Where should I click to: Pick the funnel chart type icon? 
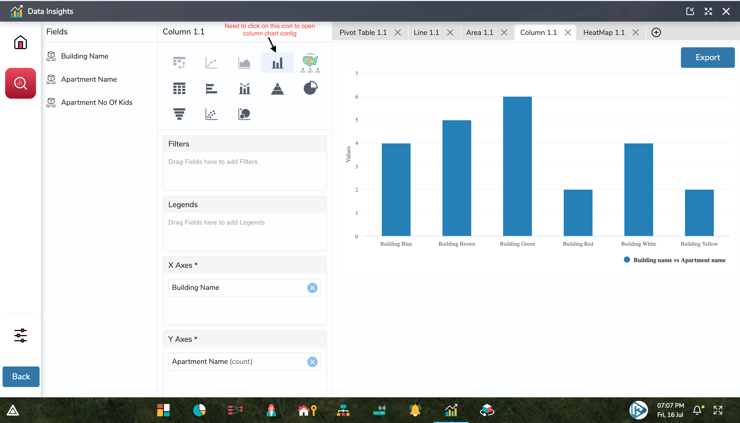179,114
